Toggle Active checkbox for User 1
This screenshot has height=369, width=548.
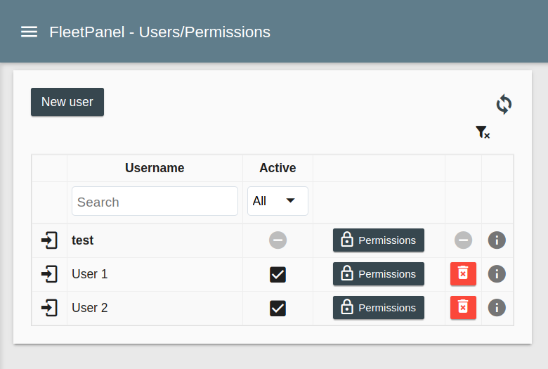click(278, 274)
